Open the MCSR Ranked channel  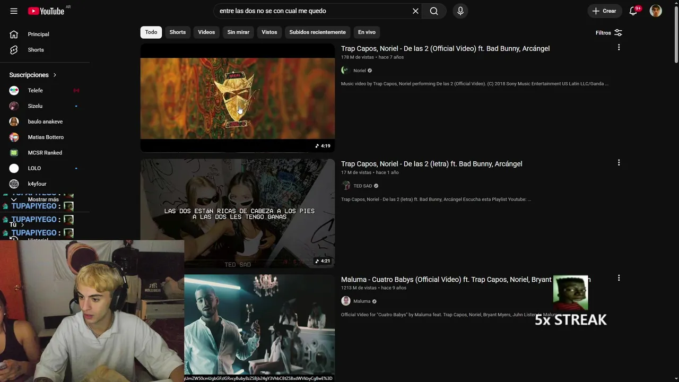(x=45, y=153)
